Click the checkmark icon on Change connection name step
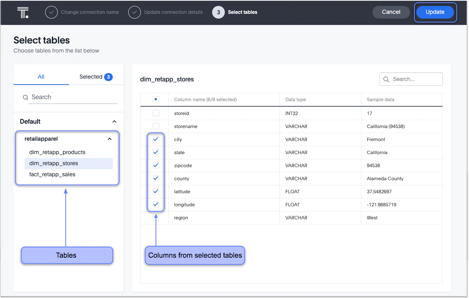The height and width of the screenshot is (298, 469). (51, 12)
